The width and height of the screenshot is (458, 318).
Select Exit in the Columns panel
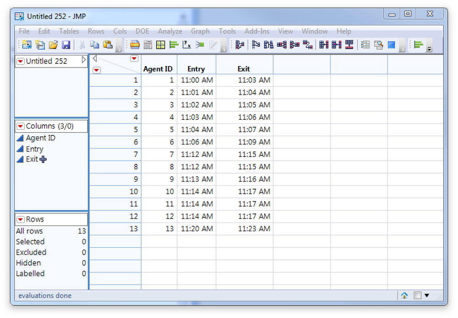coord(32,159)
